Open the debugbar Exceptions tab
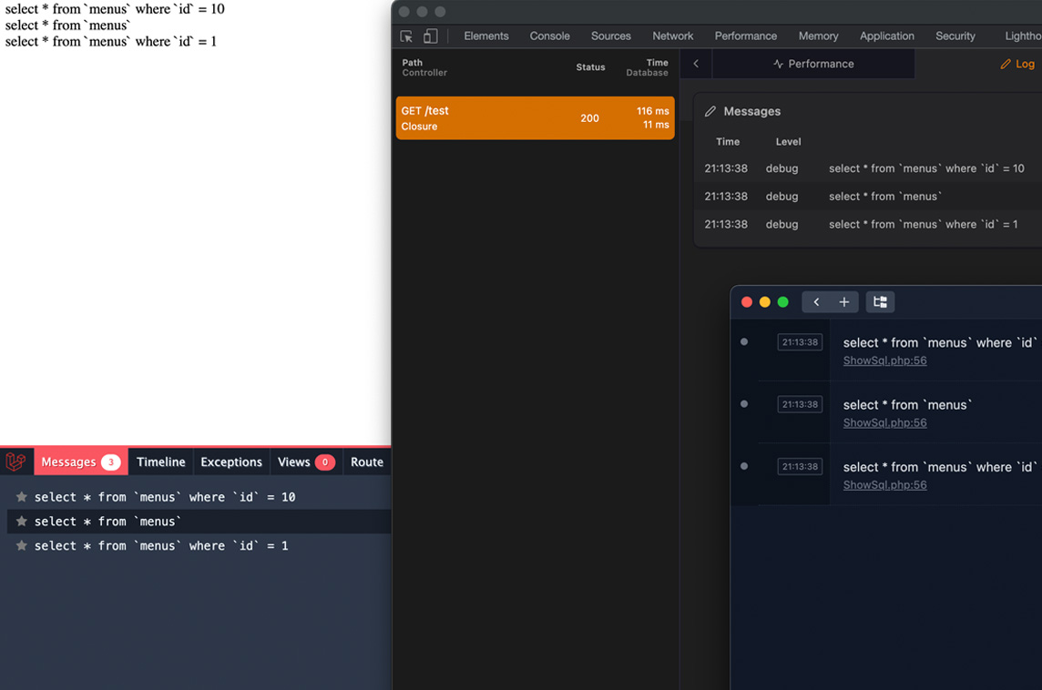The height and width of the screenshot is (690, 1042). (231, 462)
